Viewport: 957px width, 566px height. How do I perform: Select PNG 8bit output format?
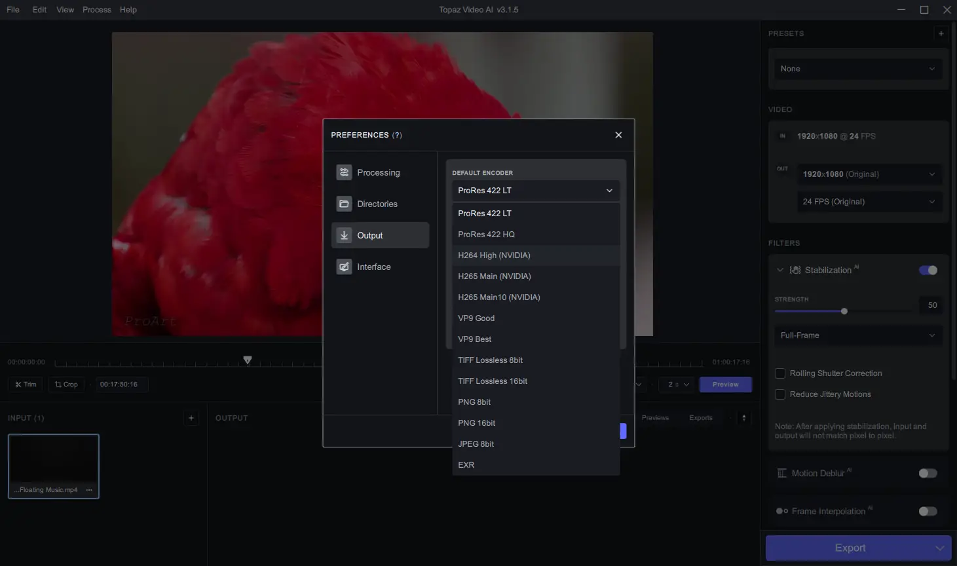tap(536, 402)
